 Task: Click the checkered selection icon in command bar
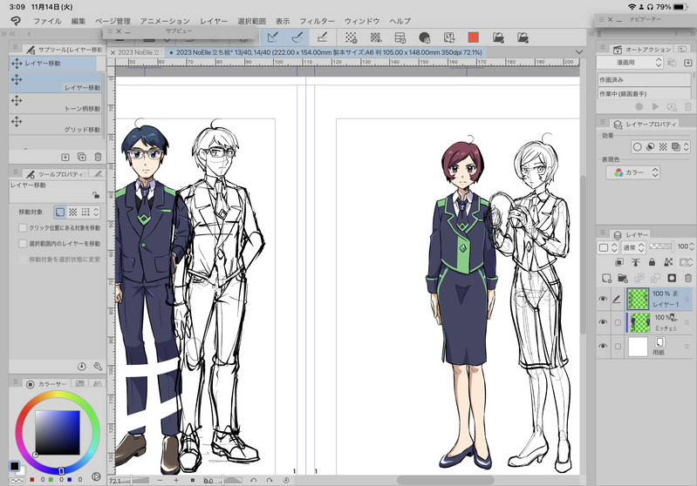click(376, 37)
